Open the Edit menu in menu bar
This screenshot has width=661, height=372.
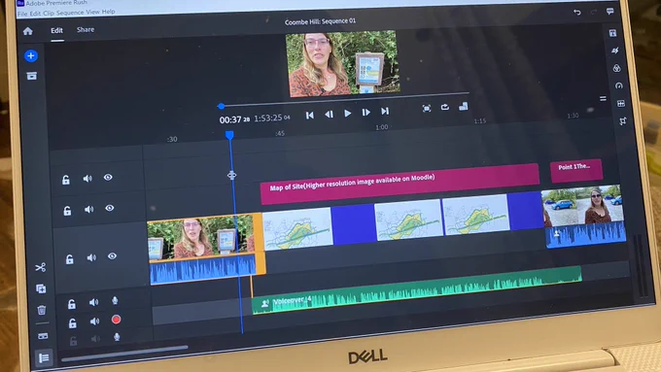click(35, 14)
